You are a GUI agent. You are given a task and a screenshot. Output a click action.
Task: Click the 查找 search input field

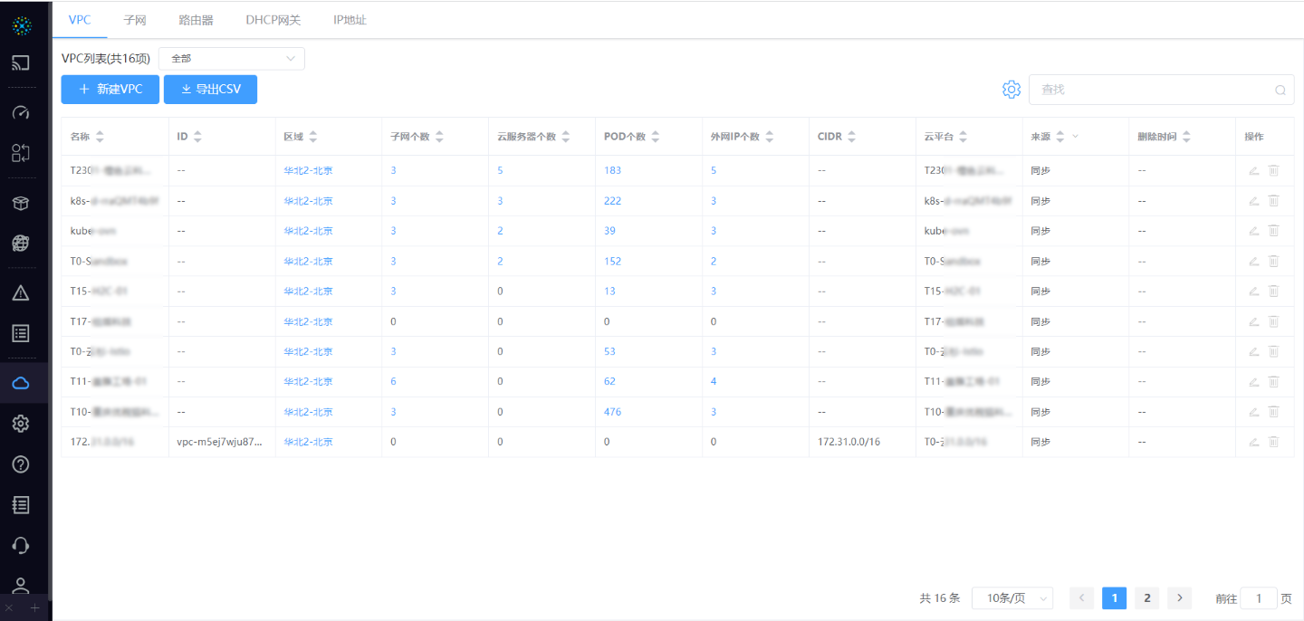point(1152,90)
